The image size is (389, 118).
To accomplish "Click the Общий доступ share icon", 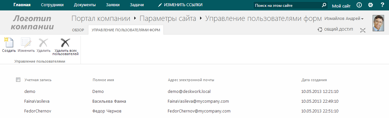I will pos(320,30).
